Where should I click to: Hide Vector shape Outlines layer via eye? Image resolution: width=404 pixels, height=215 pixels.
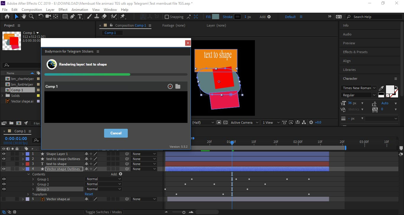[x=4, y=169]
